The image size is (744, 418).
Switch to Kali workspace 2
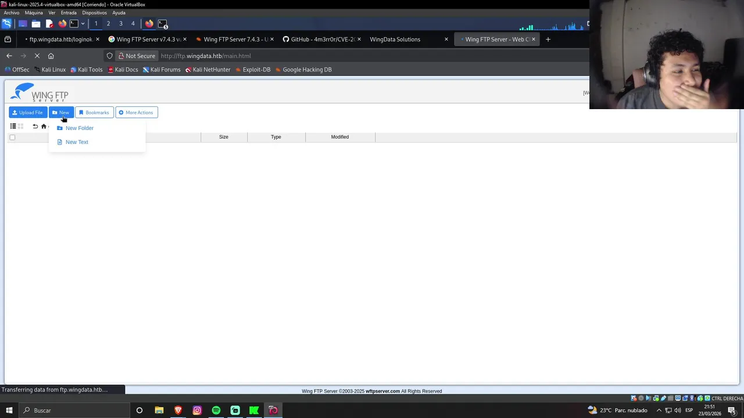(108, 24)
